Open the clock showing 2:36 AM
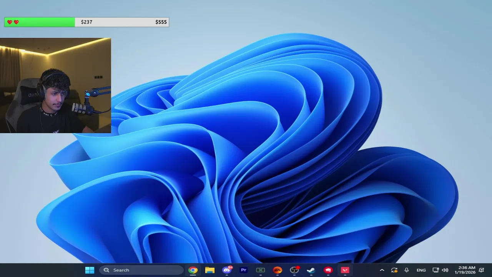This screenshot has height=277, width=492. (x=465, y=270)
